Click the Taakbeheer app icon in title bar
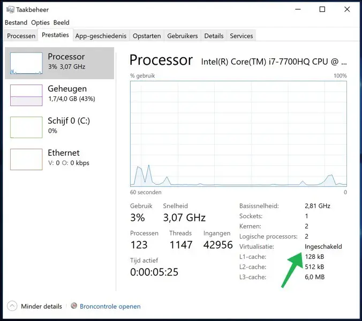362x321 pixels. pyautogui.click(x=10, y=10)
